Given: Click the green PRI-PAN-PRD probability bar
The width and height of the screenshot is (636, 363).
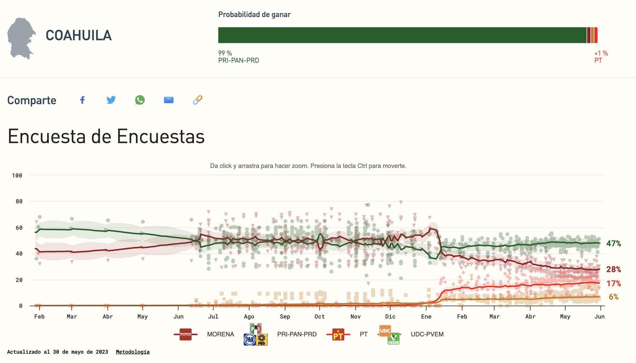Looking at the screenshot, I should [x=402, y=35].
